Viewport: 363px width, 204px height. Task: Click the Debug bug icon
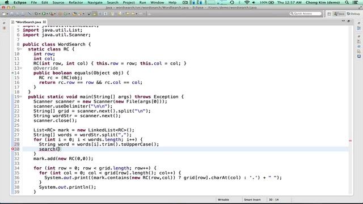pos(36,14)
